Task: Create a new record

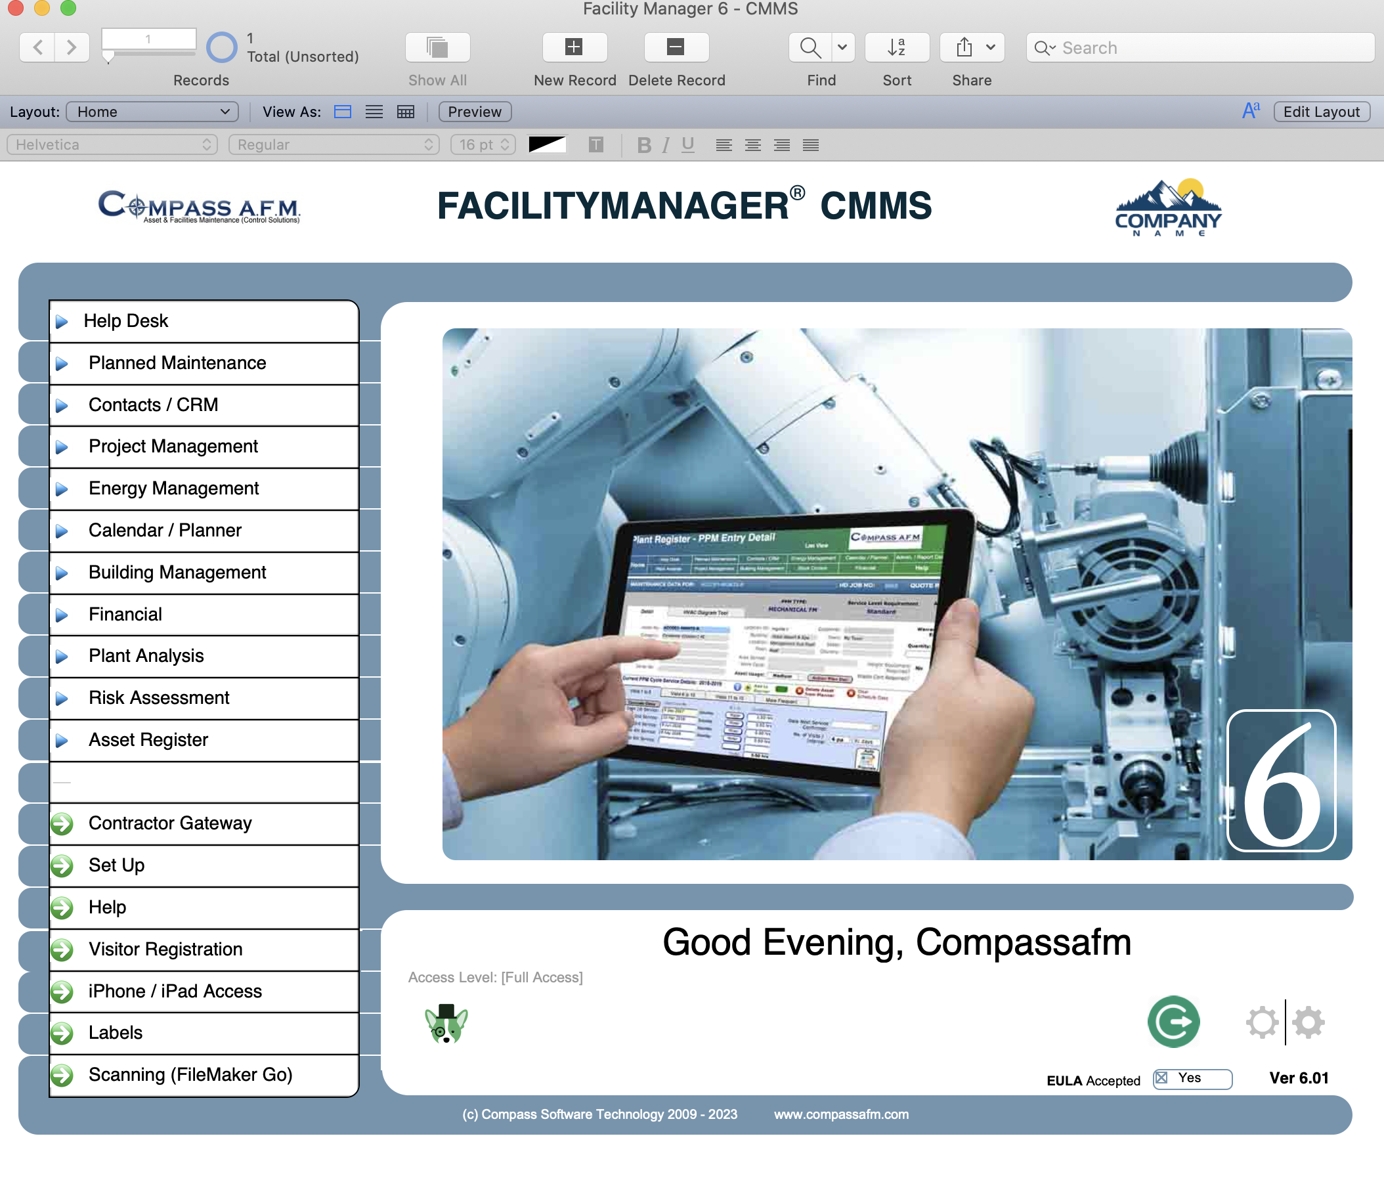Action: [574, 47]
